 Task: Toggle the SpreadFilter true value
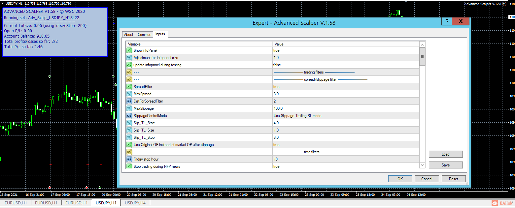346,87
